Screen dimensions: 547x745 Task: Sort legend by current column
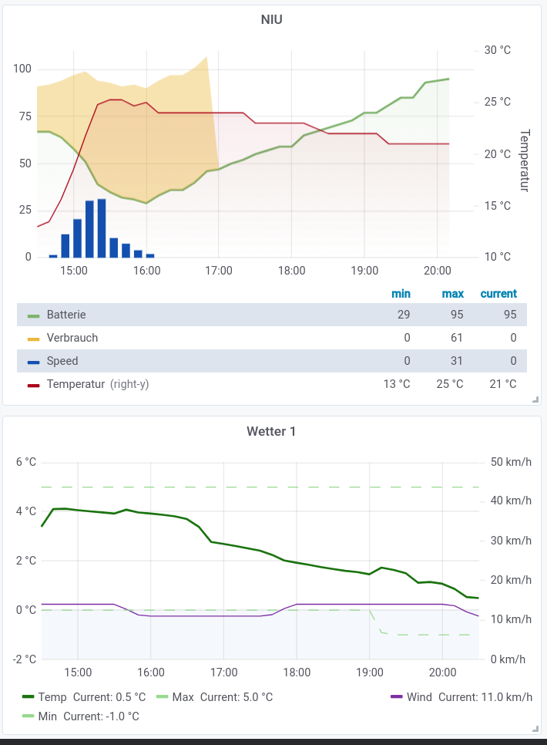coord(498,294)
